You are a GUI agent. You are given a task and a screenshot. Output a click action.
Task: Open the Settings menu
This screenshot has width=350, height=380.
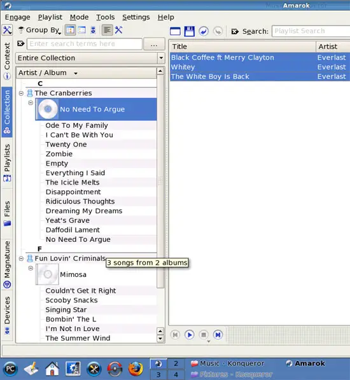[136, 17]
